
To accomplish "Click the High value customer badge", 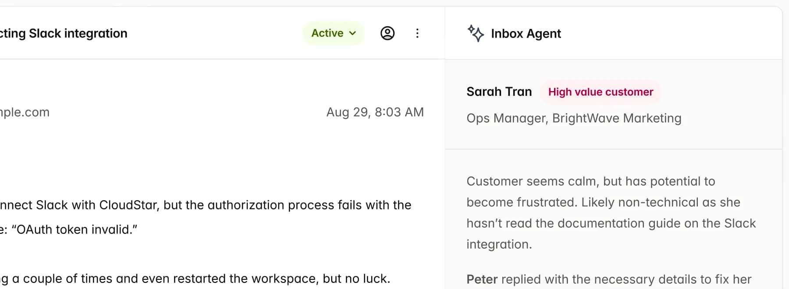I will (601, 92).
